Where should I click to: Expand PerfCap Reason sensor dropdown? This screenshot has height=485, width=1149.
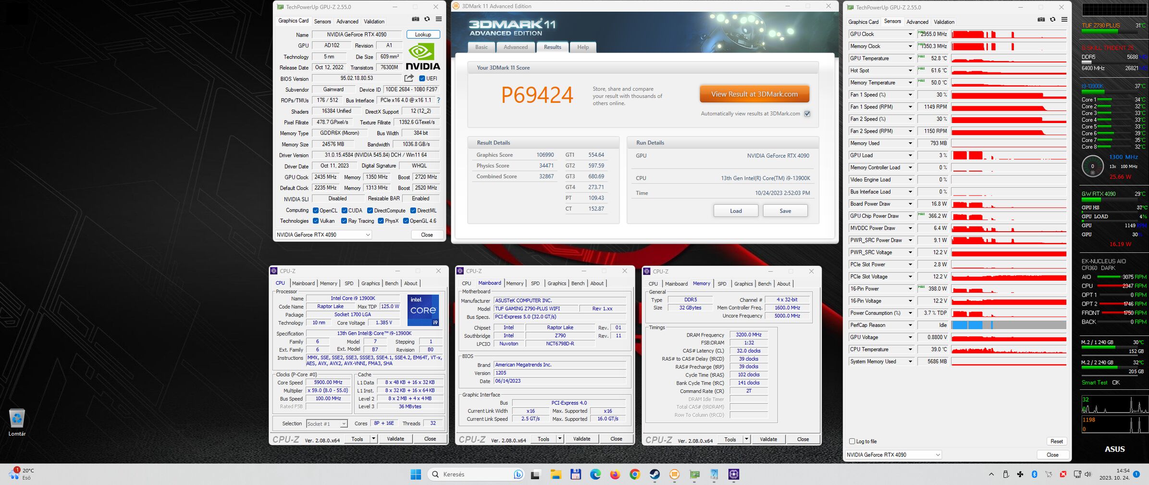(910, 325)
